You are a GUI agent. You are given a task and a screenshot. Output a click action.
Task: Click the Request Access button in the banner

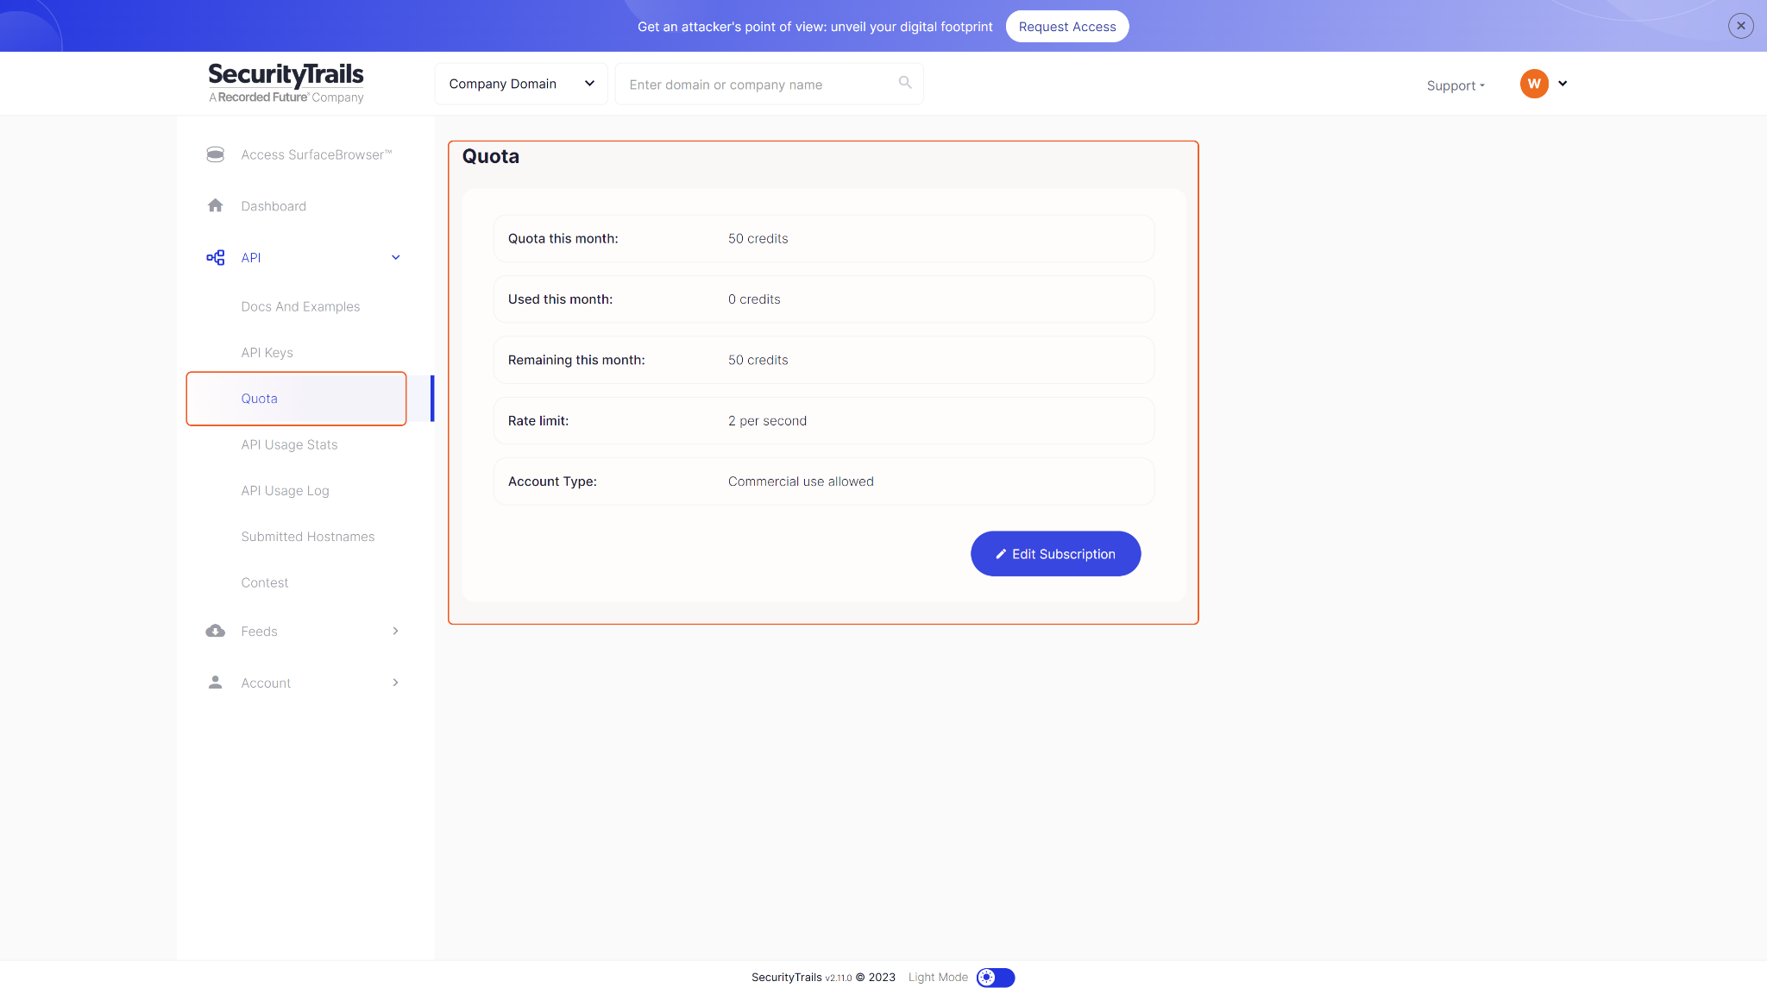point(1067,27)
